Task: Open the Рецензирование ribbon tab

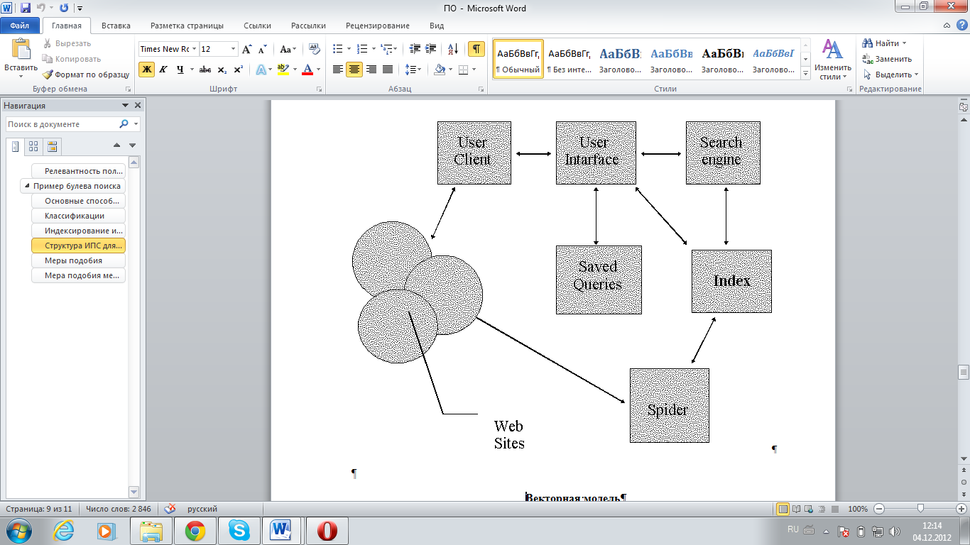Action: pyautogui.click(x=377, y=26)
